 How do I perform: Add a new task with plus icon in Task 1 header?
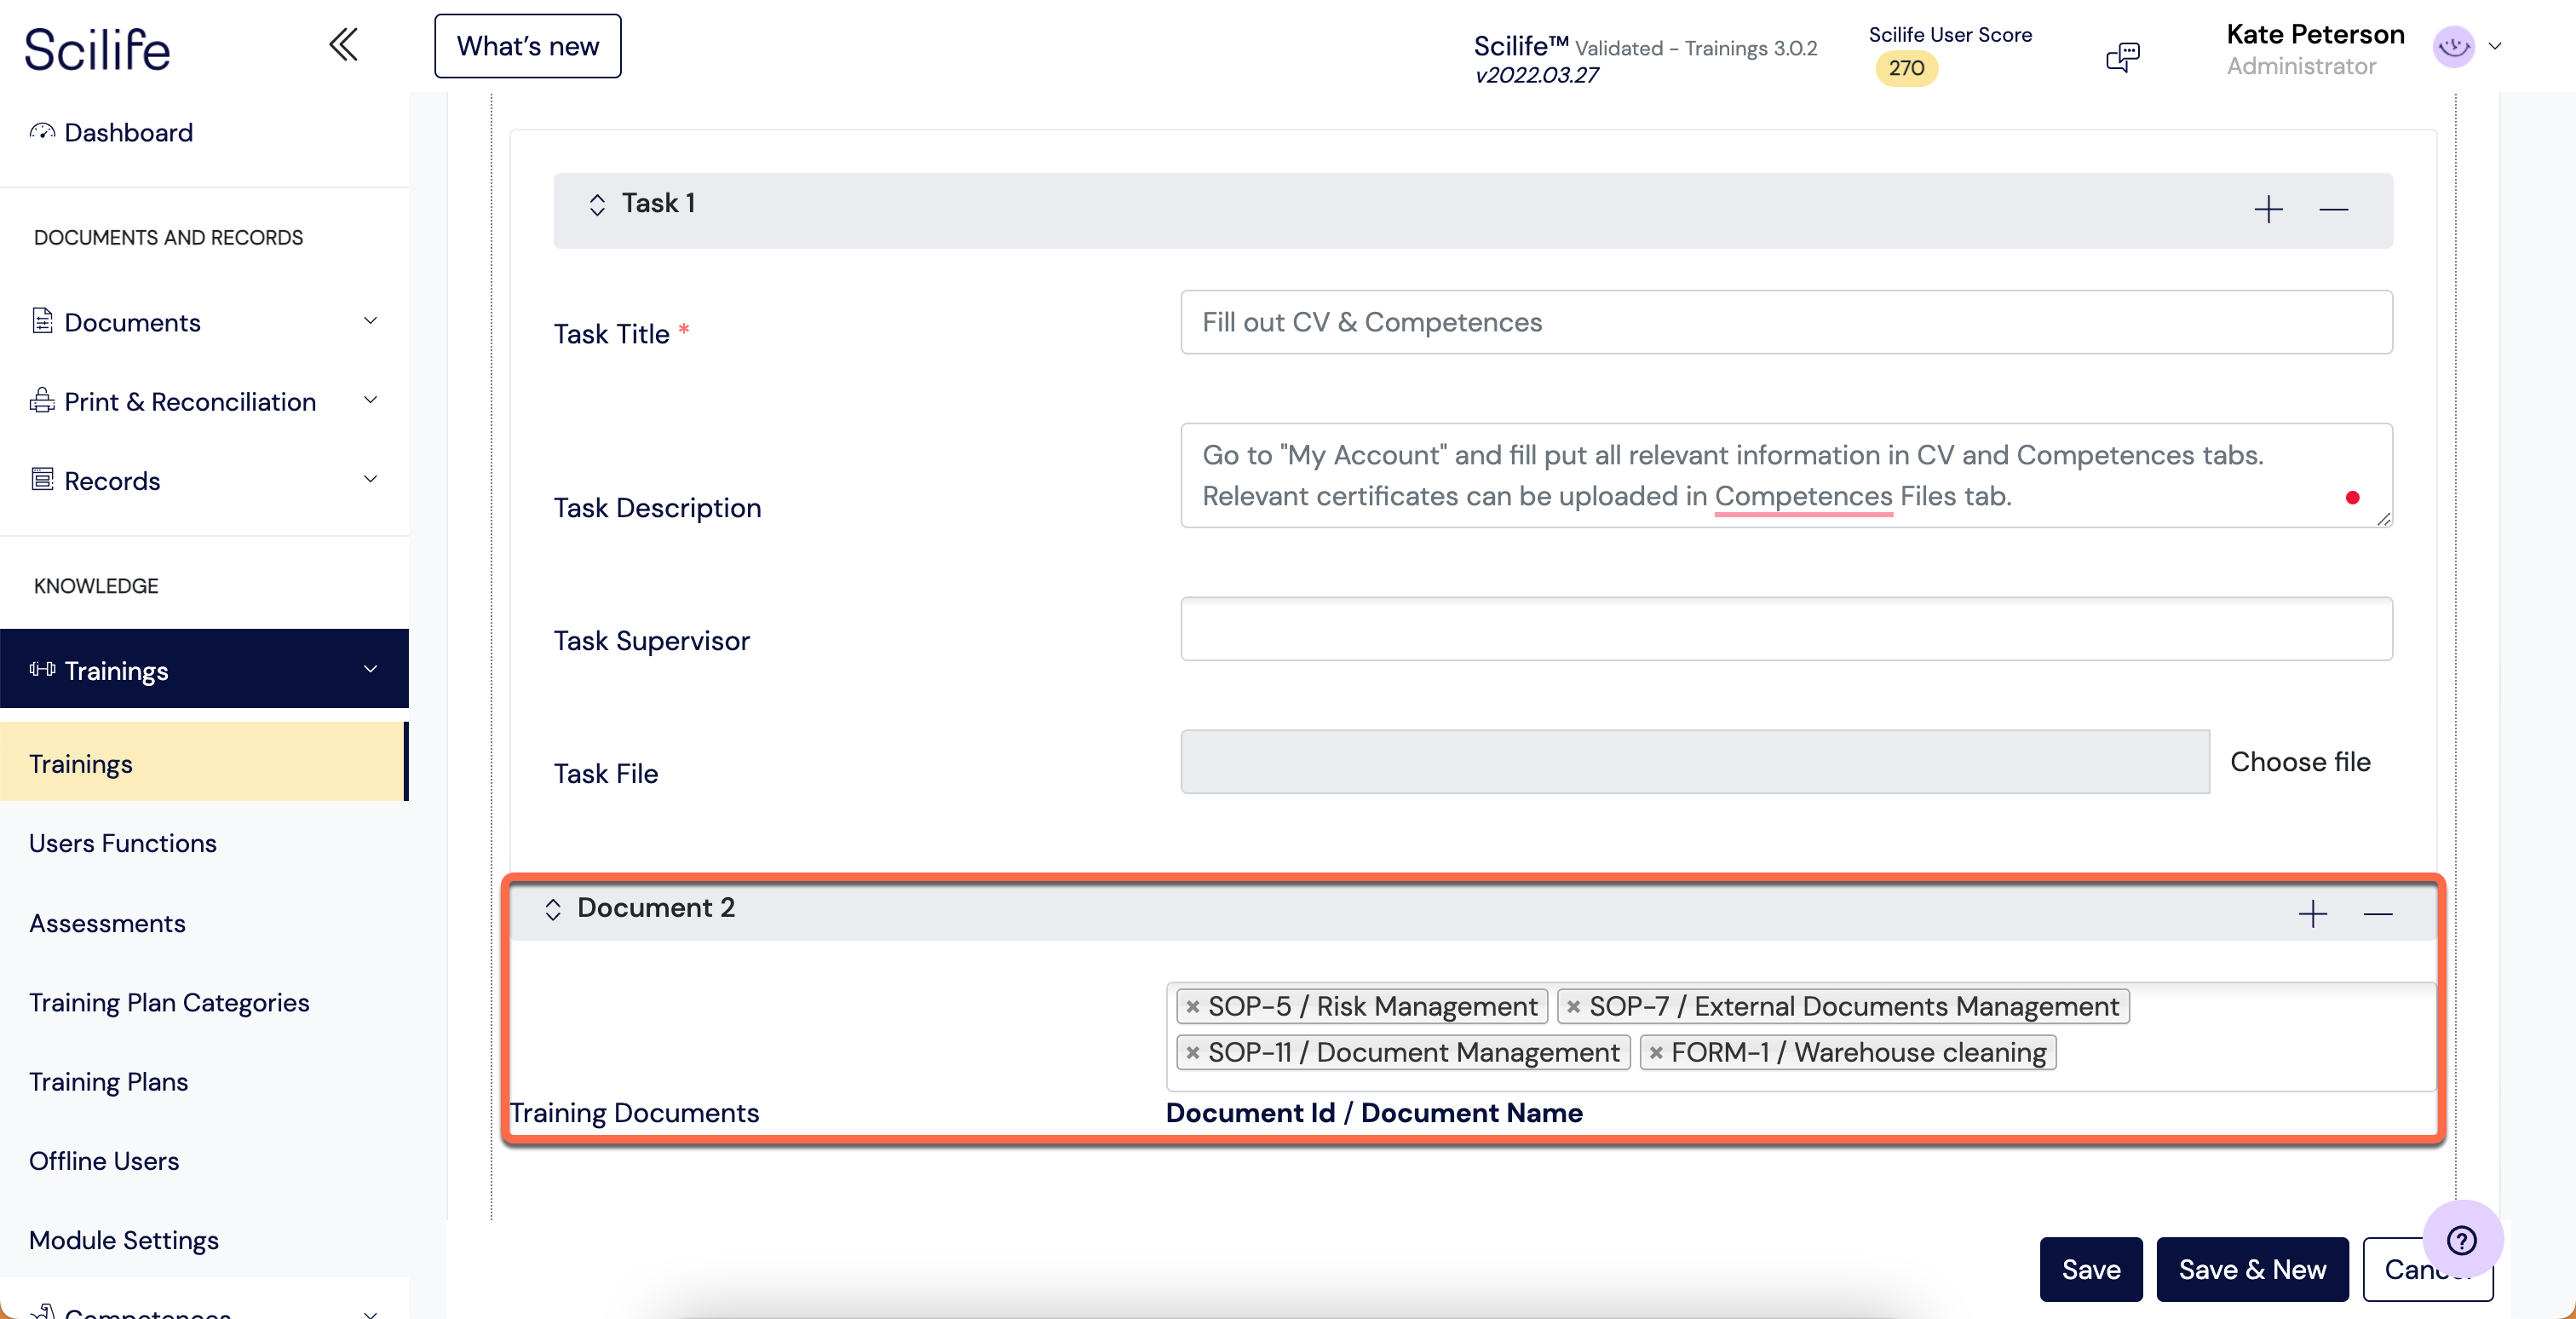pos(2268,209)
